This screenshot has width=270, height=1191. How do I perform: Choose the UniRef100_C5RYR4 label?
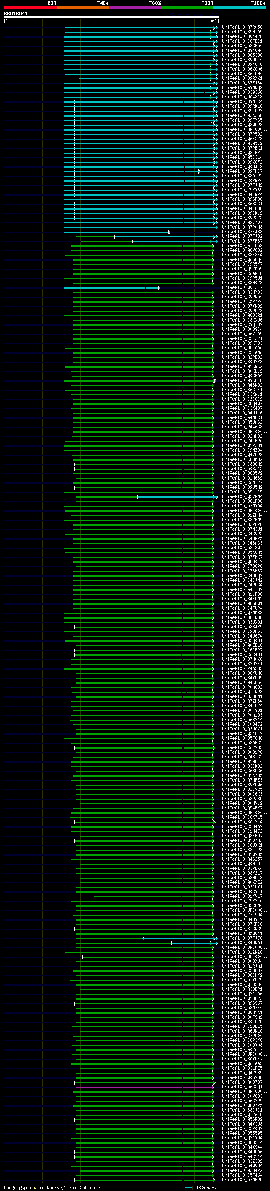click(242, 302)
